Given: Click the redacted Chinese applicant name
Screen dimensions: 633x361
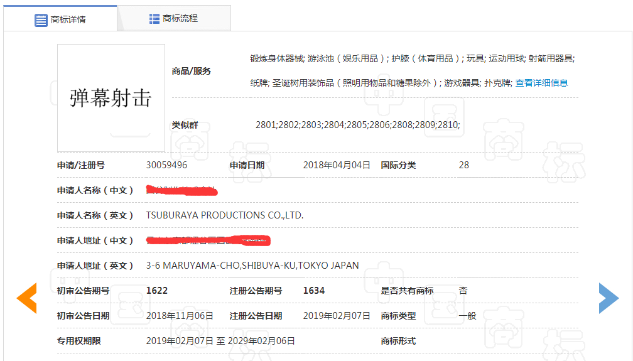Looking at the screenshot, I should pyautogui.click(x=181, y=190).
